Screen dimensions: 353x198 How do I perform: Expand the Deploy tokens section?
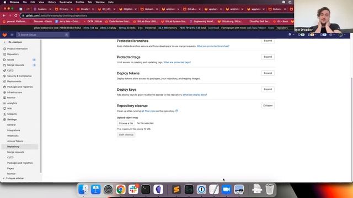coord(268,73)
